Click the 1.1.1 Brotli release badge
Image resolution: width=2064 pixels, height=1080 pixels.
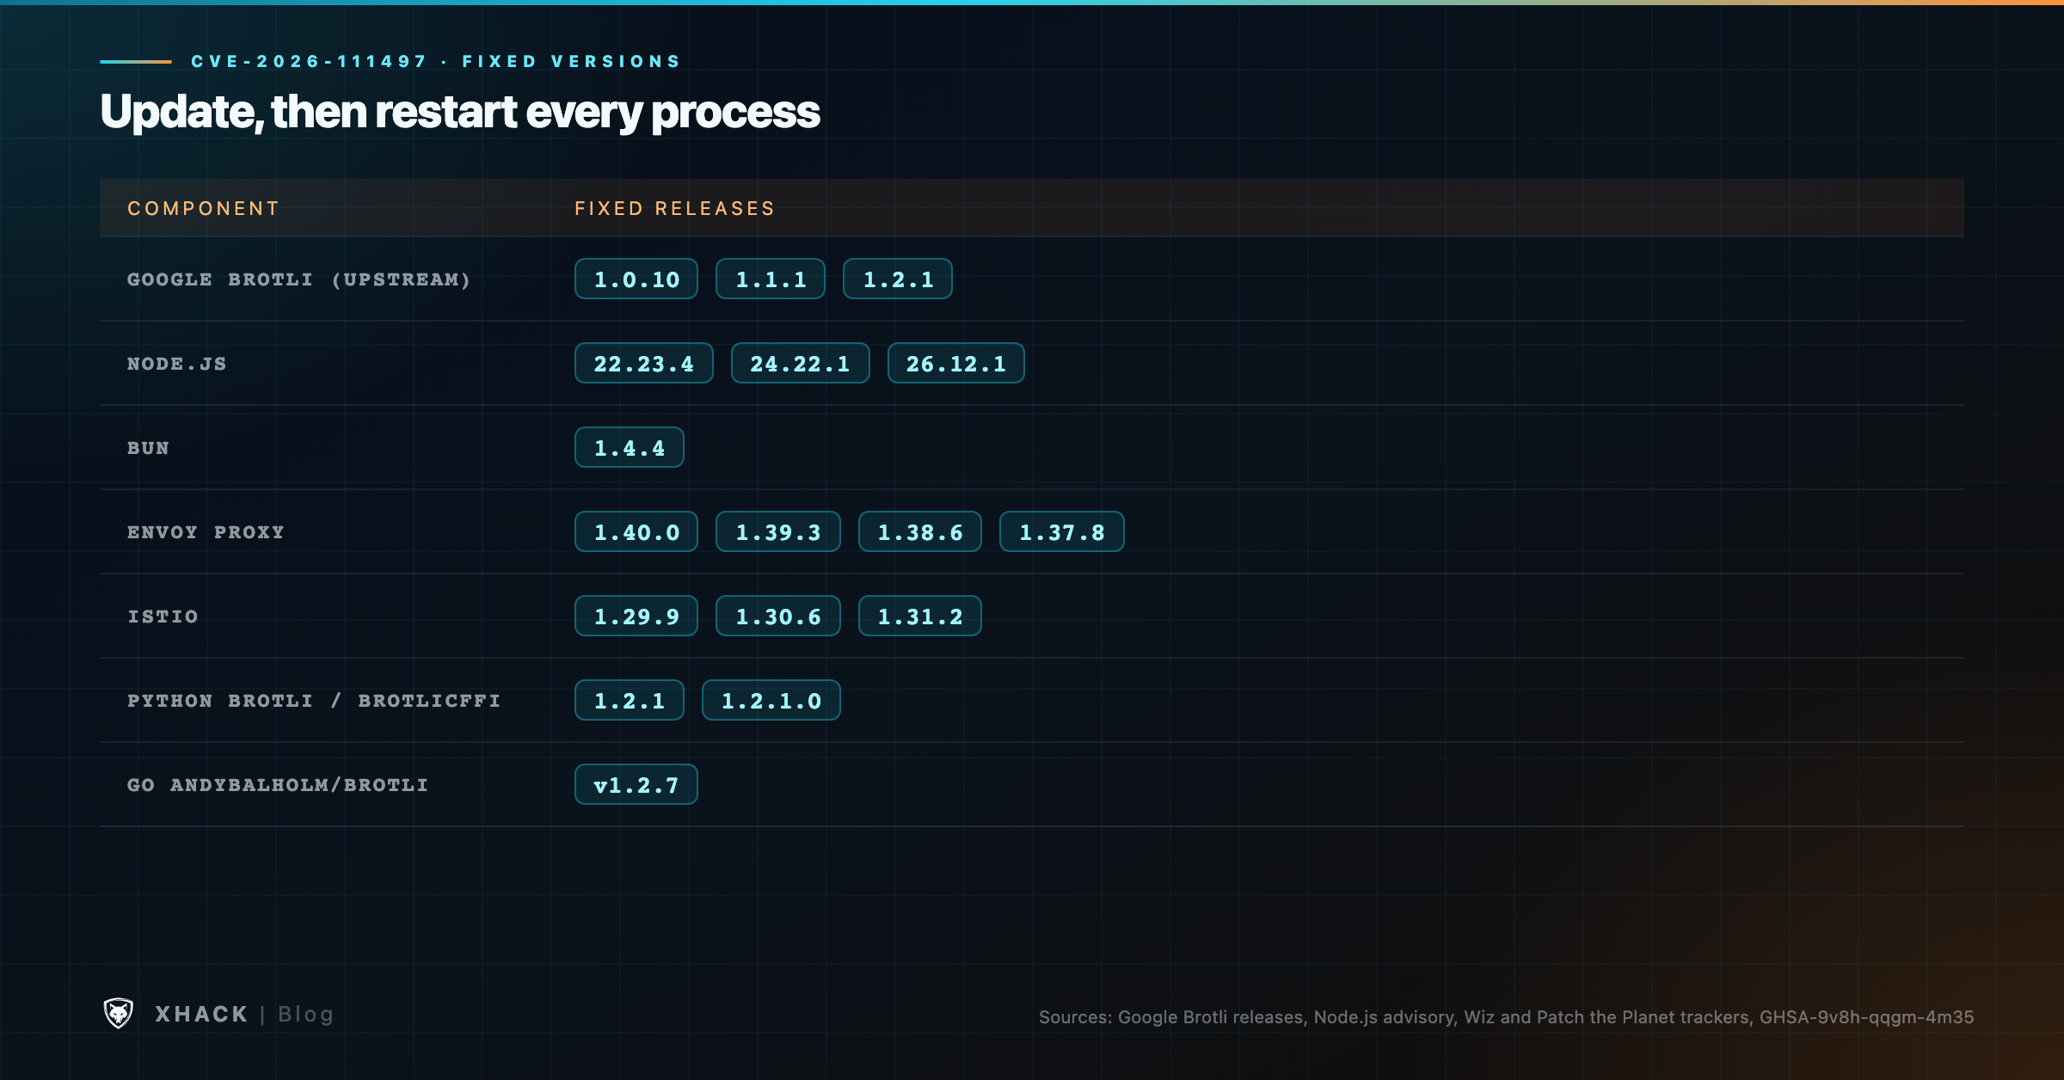coord(771,279)
